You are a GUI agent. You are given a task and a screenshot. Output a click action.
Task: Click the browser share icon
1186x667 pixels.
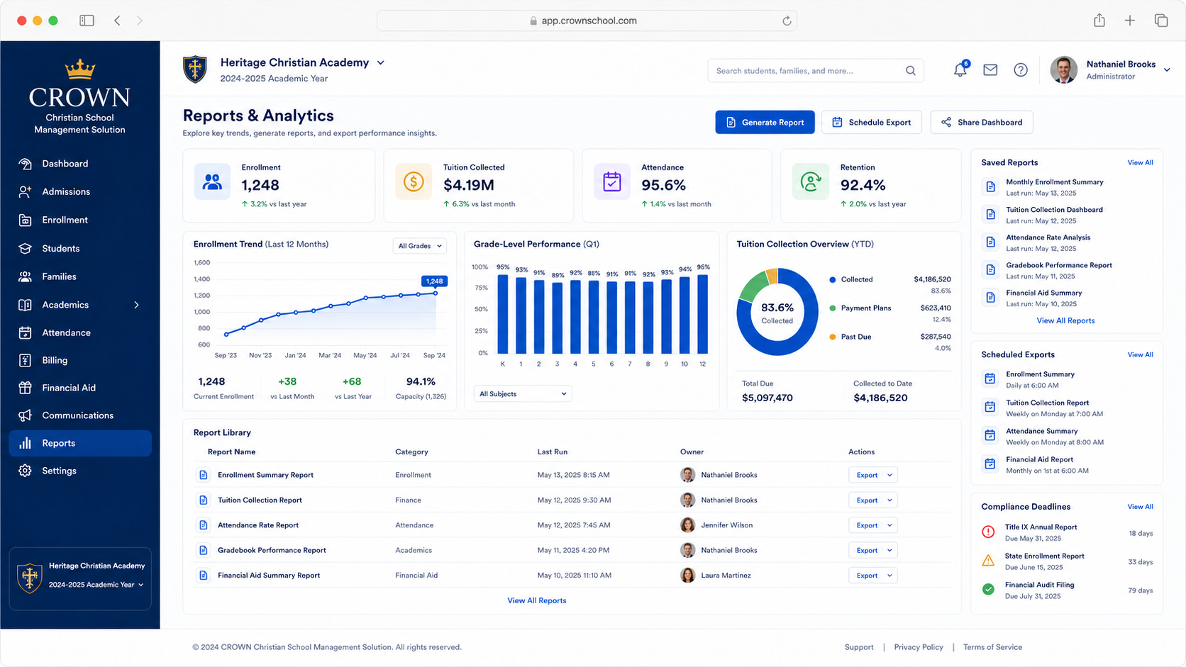(1099, 20)
